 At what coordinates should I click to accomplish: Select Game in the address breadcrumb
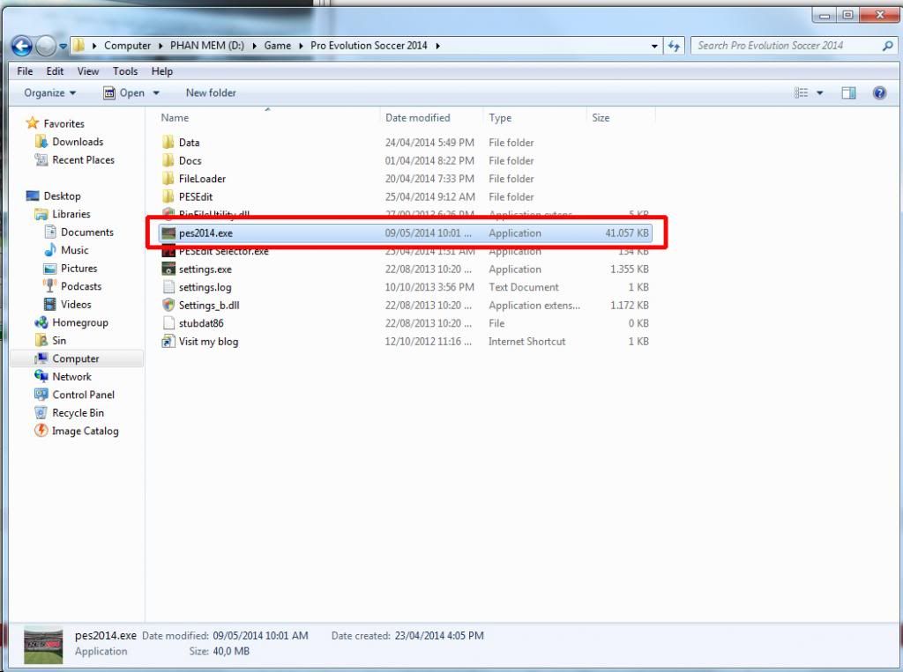pyautogui.click(x=278, y=46)
